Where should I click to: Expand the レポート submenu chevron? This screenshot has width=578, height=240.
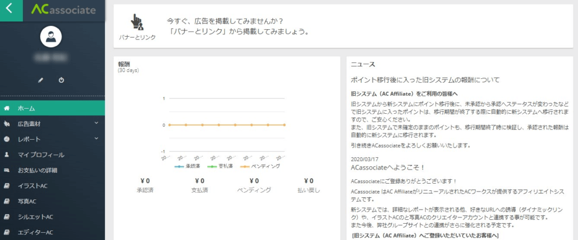pos(96,139)
